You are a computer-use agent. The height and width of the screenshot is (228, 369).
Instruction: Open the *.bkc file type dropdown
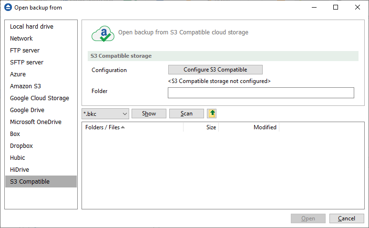[105, 114]
